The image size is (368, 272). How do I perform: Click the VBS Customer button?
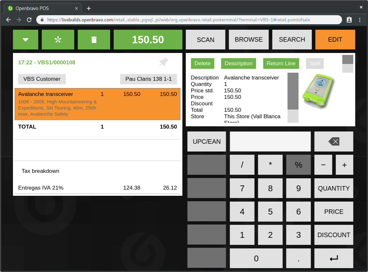coord(42,79)
